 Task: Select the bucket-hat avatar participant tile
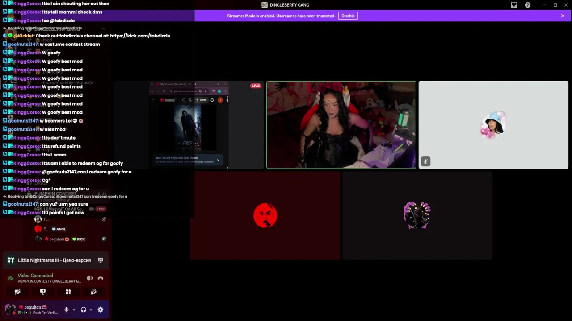pyautogui.click(x=493, y=125)
